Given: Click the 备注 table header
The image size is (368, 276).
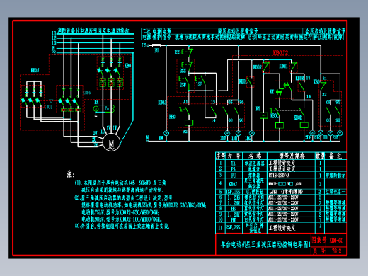Looking at the screenshot, I should point(335,156).
